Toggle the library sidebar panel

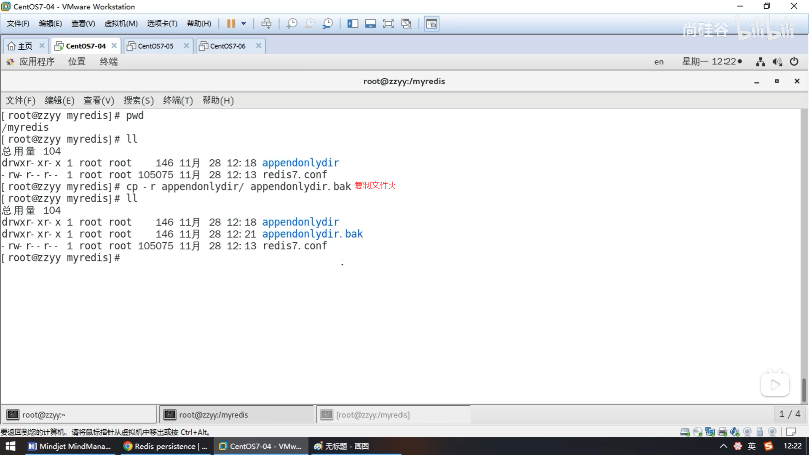click(x=352, y=24)
